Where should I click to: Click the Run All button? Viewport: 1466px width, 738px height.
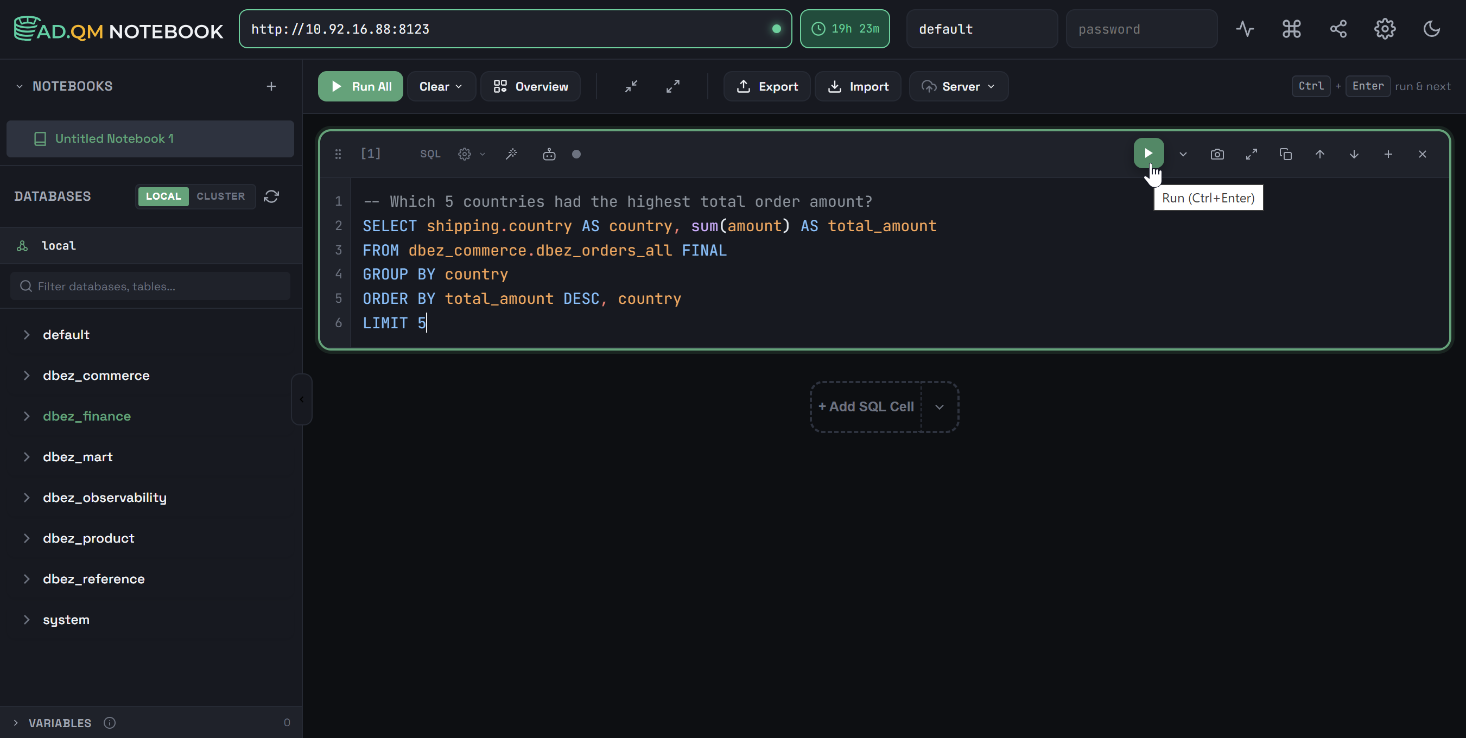click(x=360, y=86)
